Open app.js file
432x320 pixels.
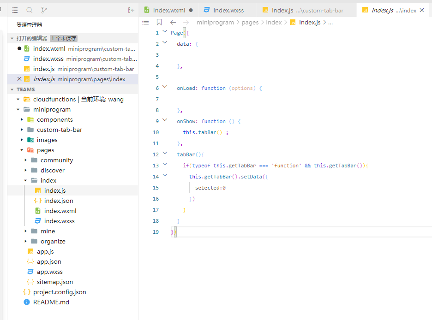click(x=73, y=251)
